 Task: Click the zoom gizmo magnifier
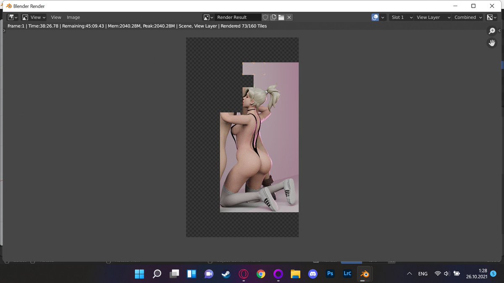point(492,31)
